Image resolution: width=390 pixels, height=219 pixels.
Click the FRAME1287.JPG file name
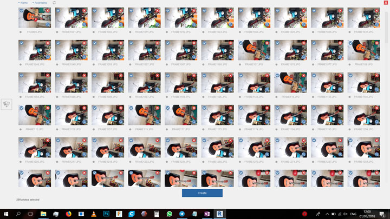(327, 162)
